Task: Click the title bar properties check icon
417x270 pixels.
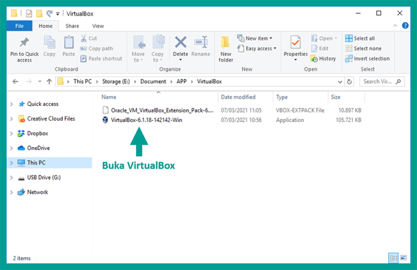Action: 29,14
